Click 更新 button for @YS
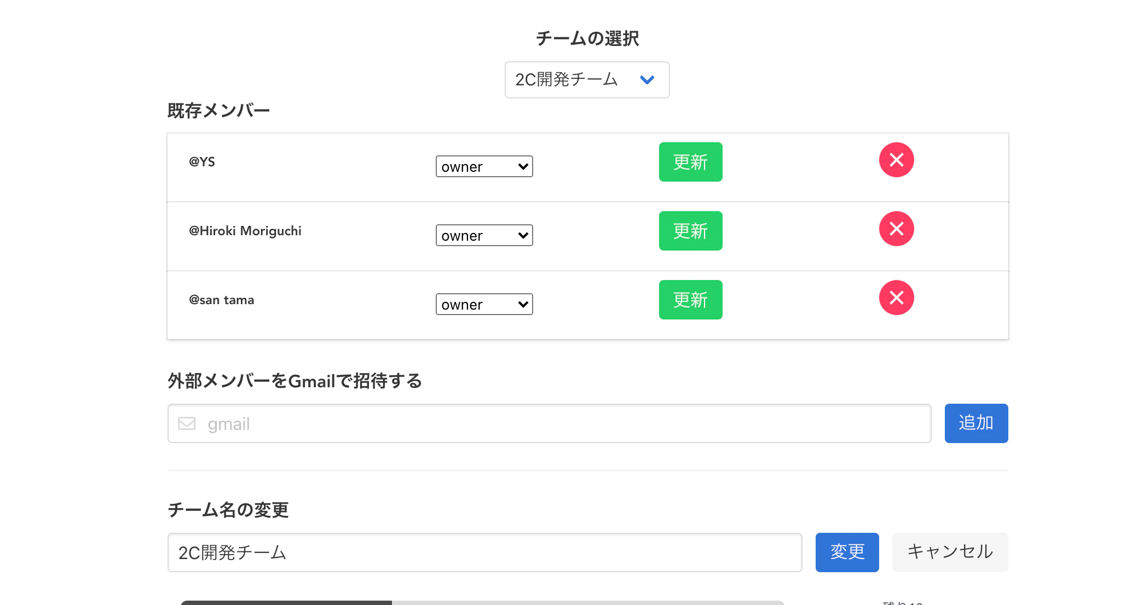The image size is (1143, 605). [x=690, y=162]
